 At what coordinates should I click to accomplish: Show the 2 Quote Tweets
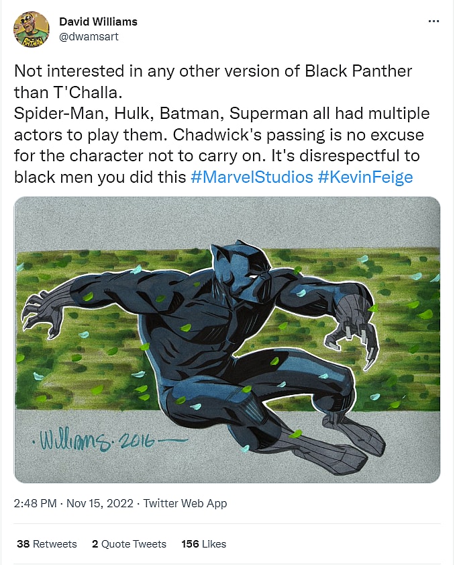pyautogui.click(x=129, y=544)
